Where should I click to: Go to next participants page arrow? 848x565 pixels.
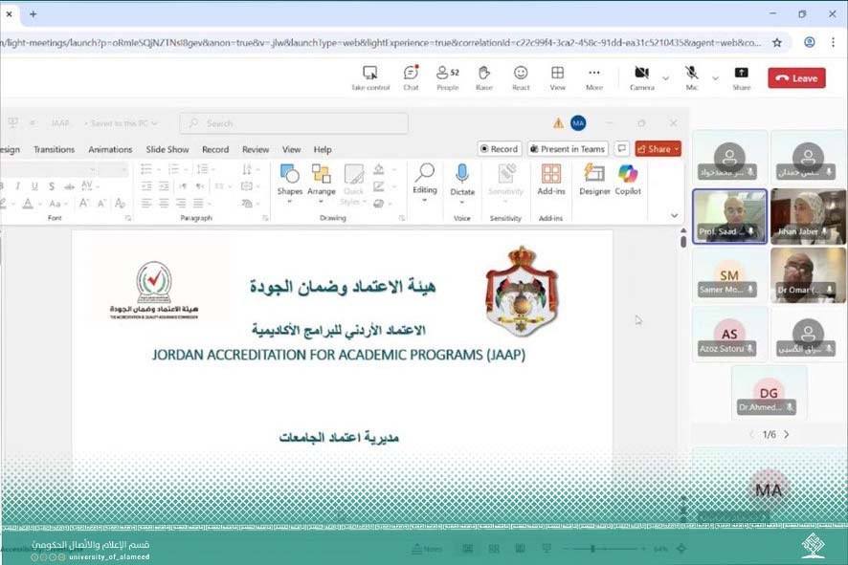click(787, 434)
